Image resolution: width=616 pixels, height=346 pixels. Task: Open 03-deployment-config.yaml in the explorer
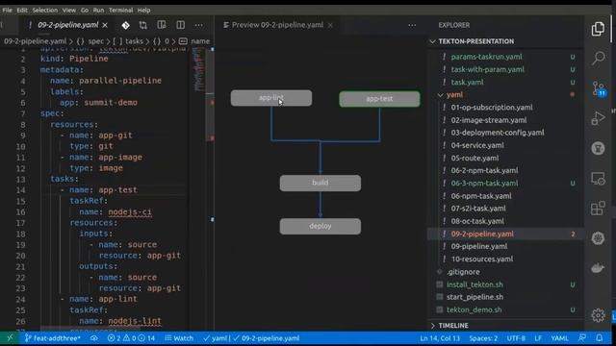498,133
